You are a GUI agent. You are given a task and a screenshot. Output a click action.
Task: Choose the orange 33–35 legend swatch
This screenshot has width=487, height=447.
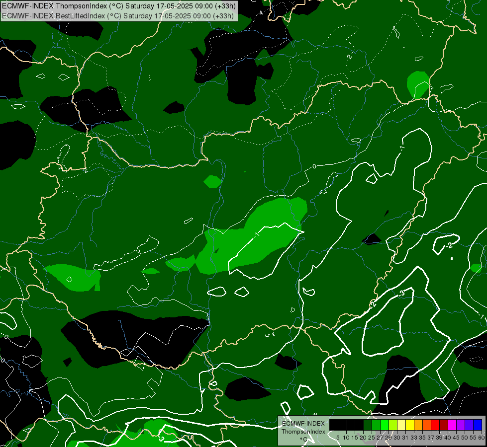point(418,425)
